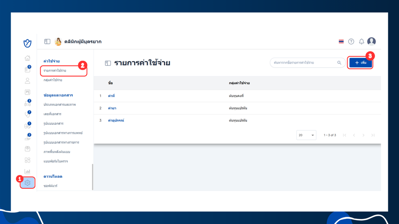Open the calendar icon with badge 0

point(27,69)
